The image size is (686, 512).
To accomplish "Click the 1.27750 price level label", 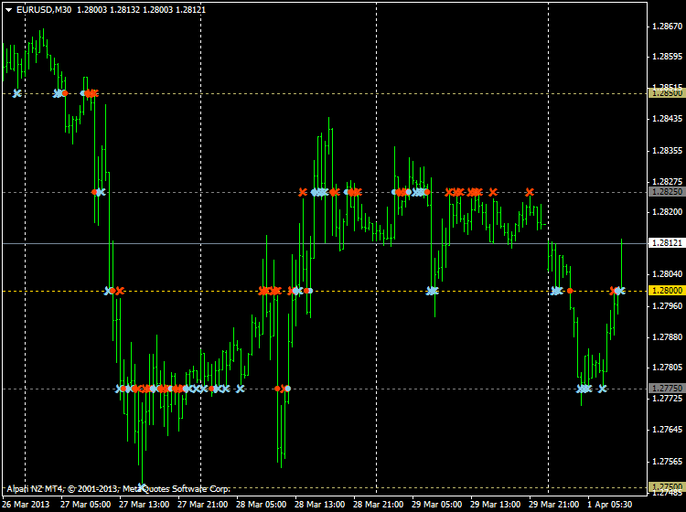I will pos(664,389).
